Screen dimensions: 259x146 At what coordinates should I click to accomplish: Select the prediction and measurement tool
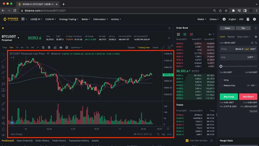click(3, 90)
